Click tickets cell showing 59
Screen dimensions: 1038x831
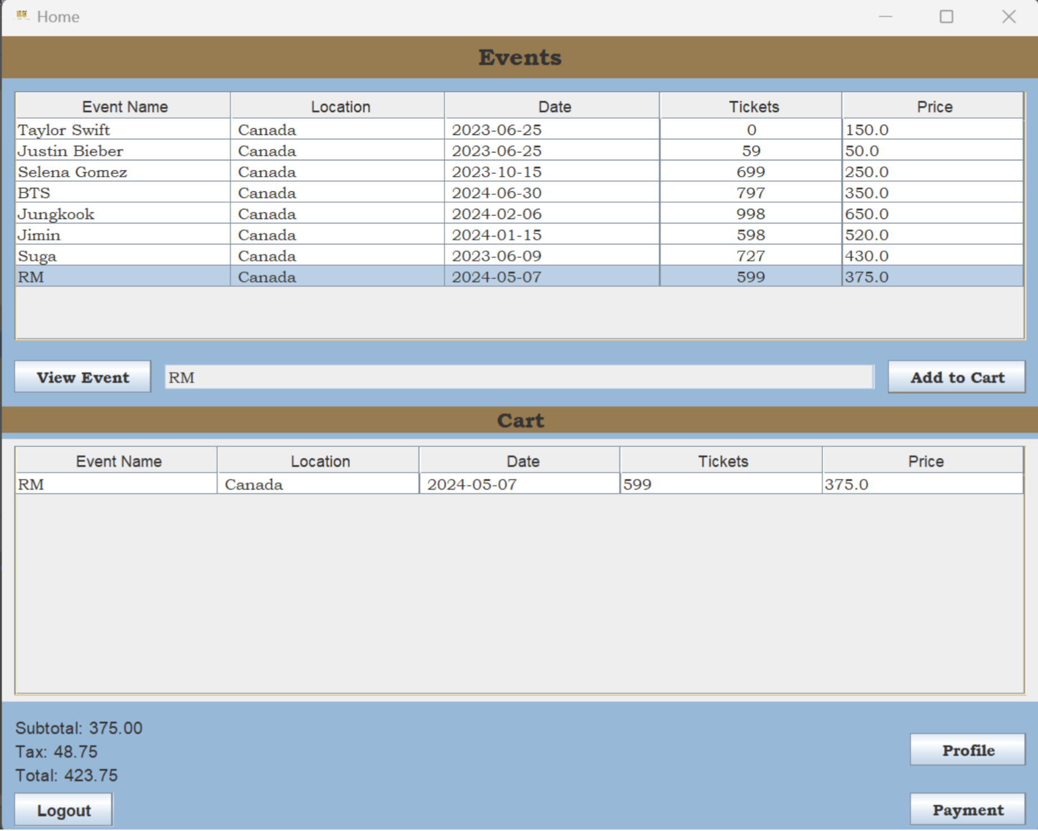click(x=751, y=150)
